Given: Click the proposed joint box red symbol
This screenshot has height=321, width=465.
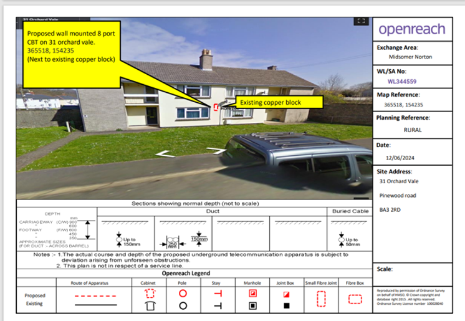Looking at the screenshot, I should click(286, 294).
